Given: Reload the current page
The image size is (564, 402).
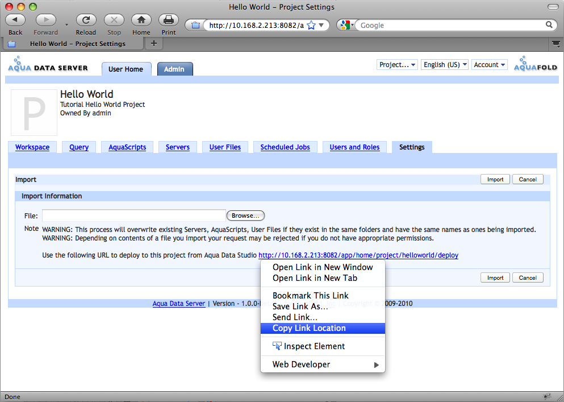Looking at the screenshot, I should [86, 20].
